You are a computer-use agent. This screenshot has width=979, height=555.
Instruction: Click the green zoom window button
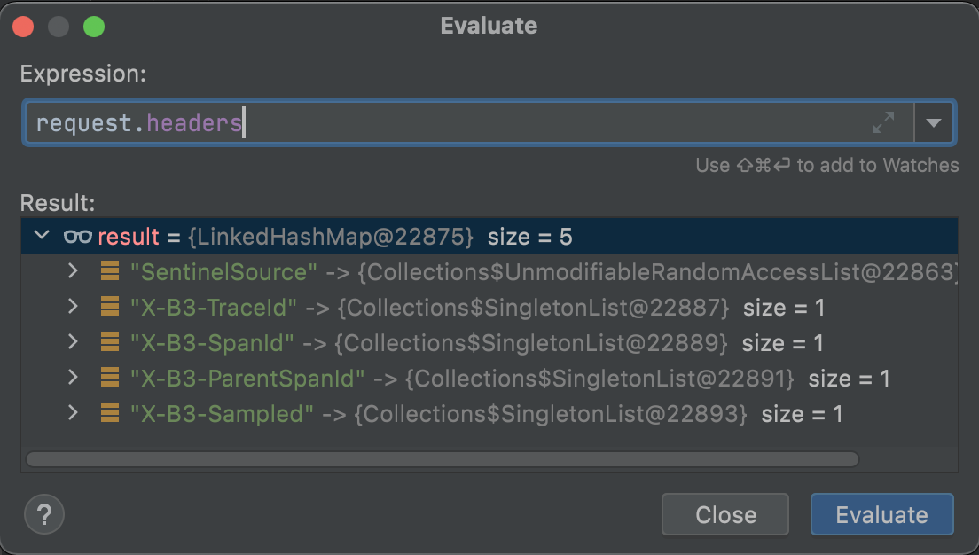tap(94, 27)
